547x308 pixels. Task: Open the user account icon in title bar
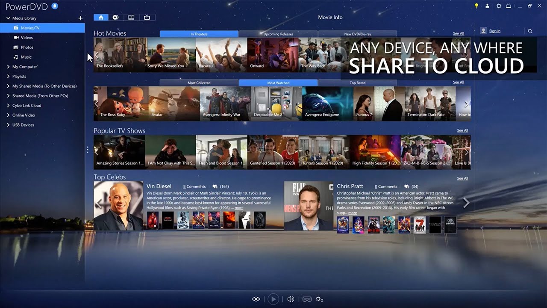(488, 6)
